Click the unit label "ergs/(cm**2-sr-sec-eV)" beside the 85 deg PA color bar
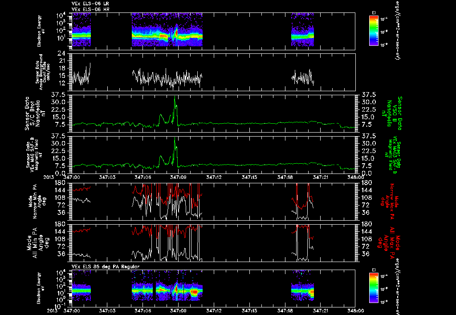Screen dimensions: 456x315 click(x=397, y=286)
